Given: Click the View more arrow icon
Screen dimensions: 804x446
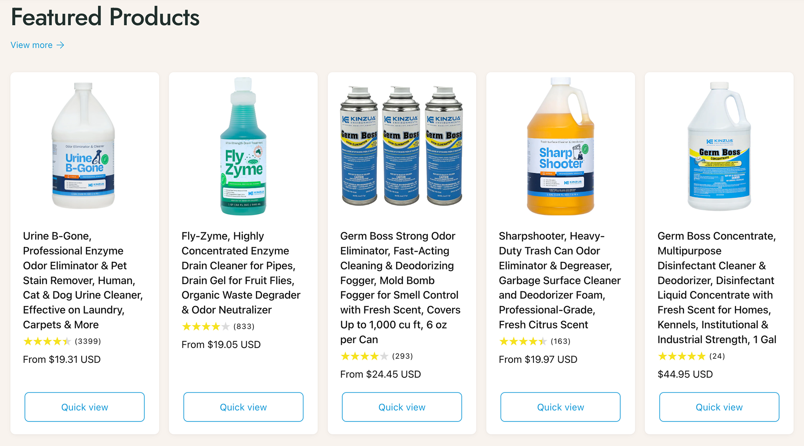Looking at the screenshot, I should point(61,45).
